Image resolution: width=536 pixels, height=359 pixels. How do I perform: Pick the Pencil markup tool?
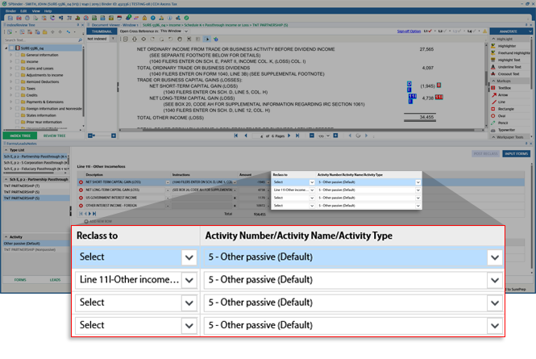coord(505,122)
